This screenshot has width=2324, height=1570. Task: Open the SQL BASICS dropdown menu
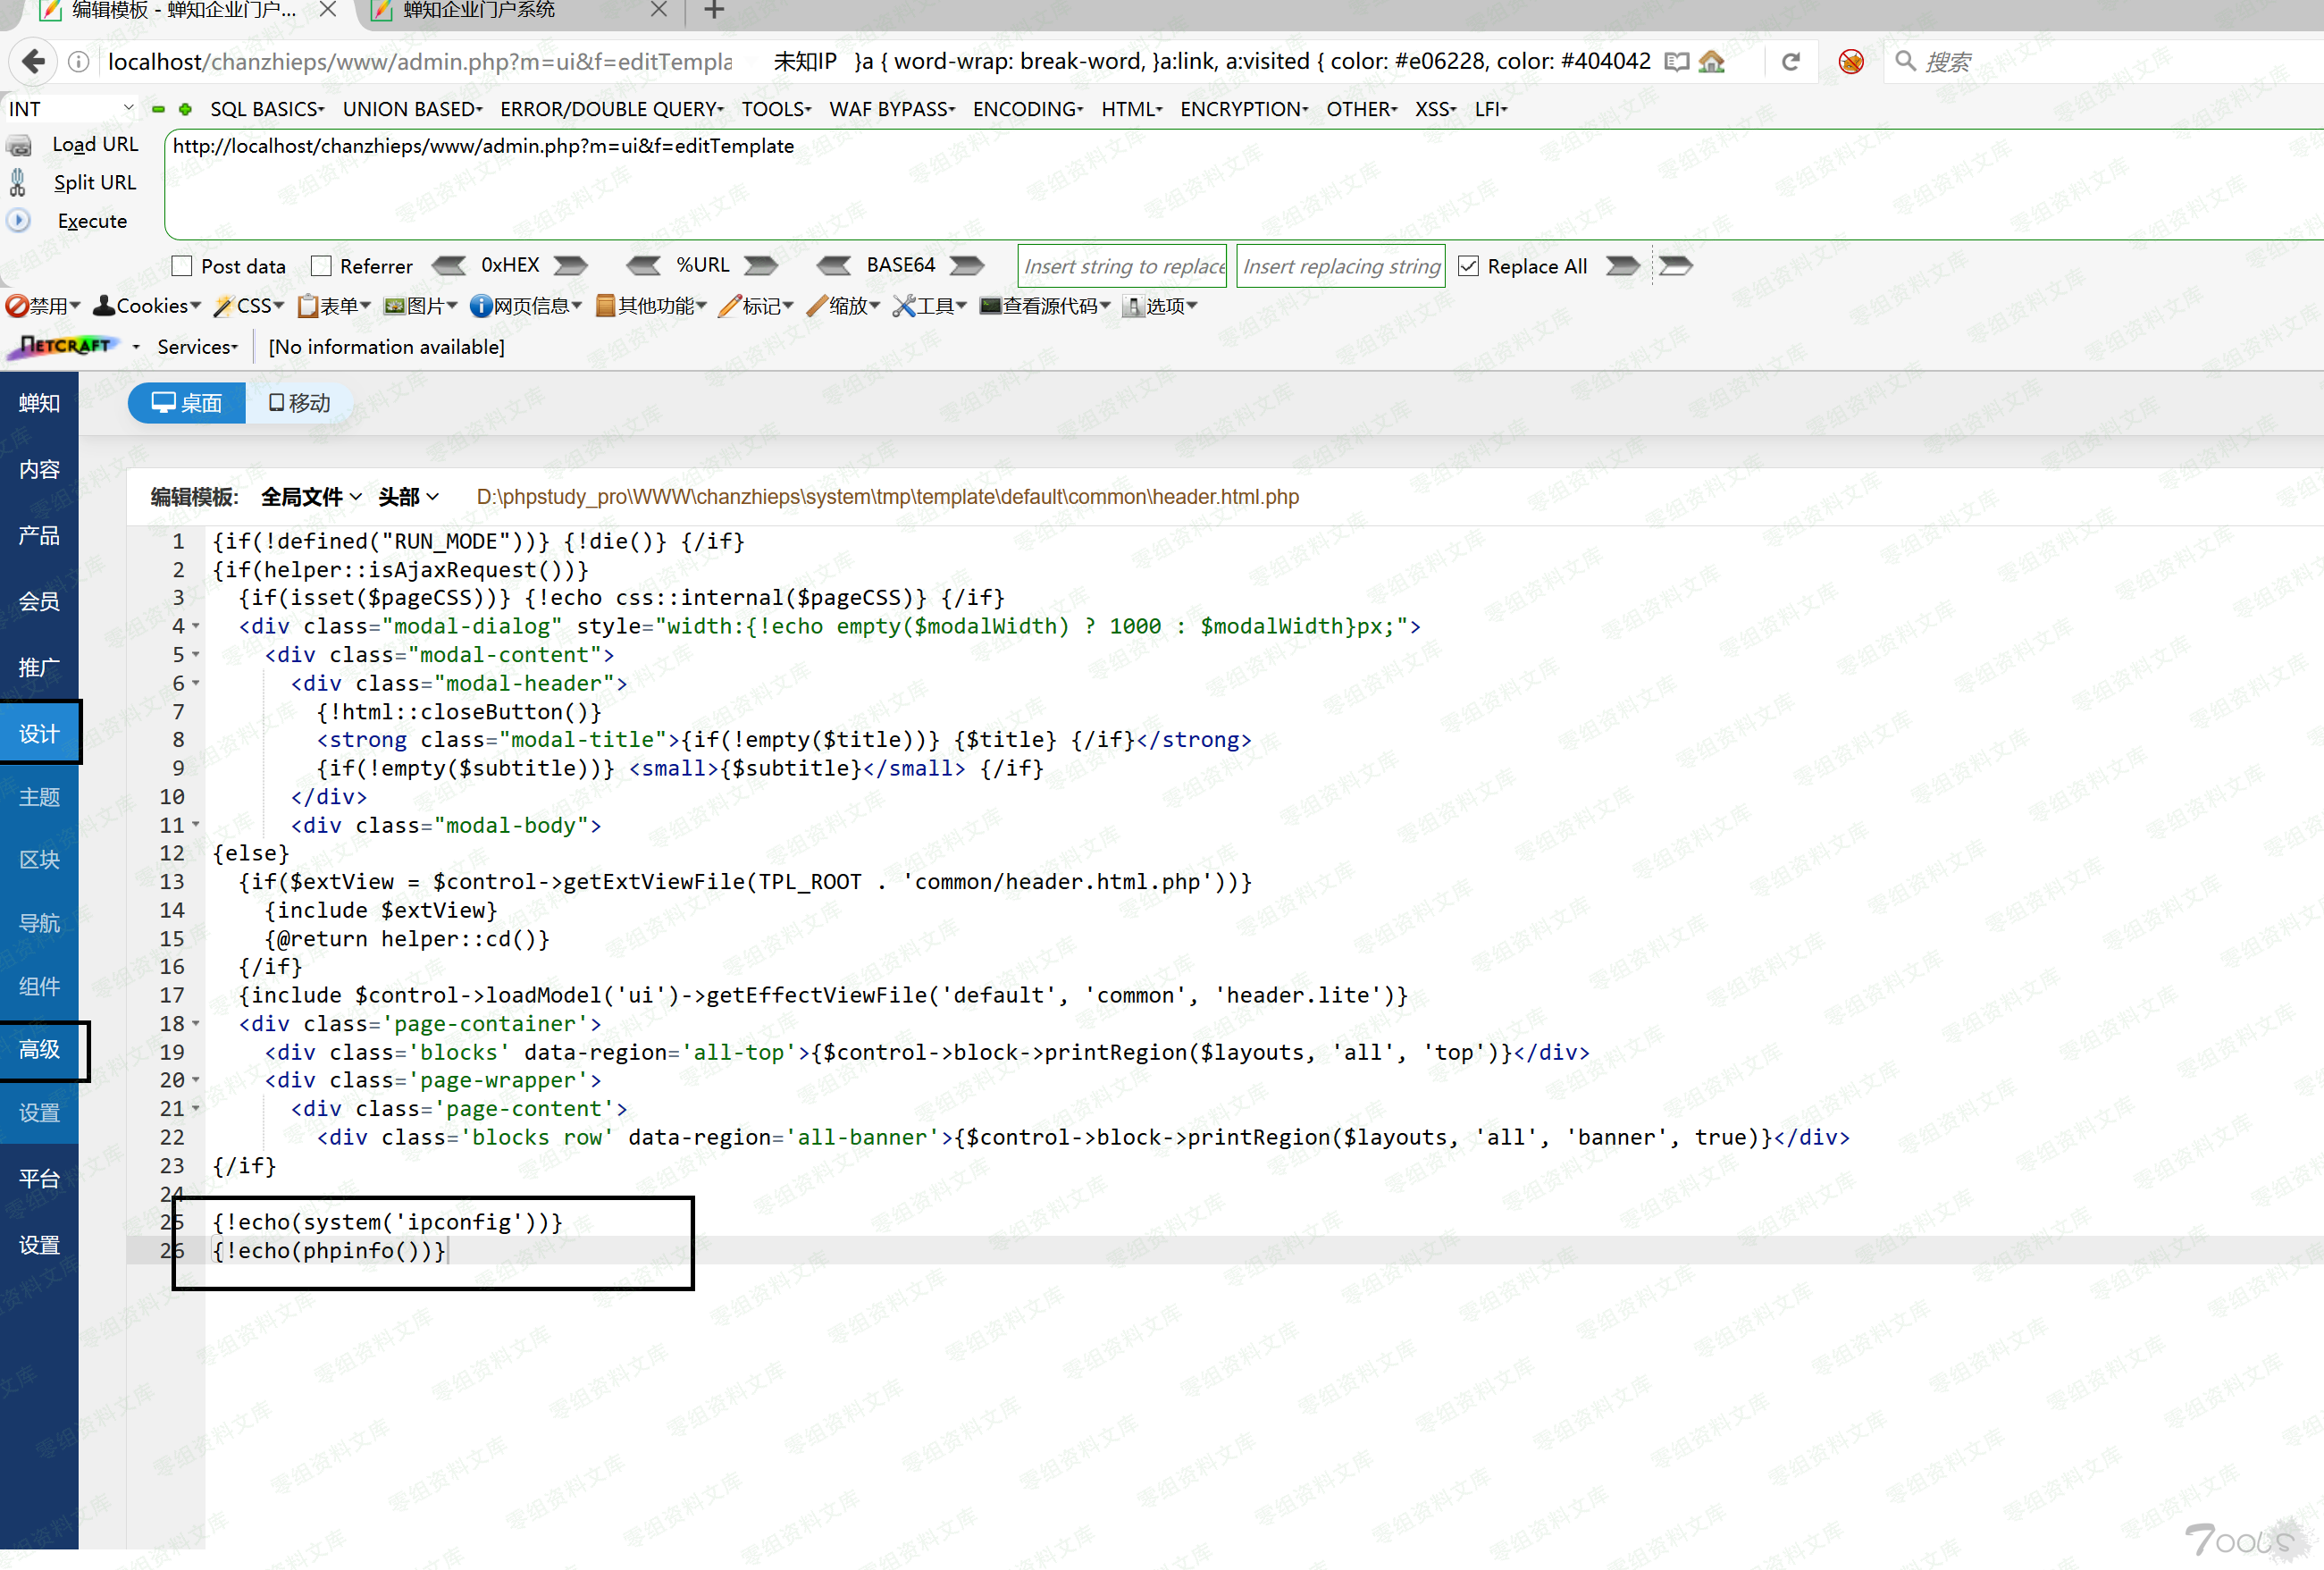pos(266,109)
